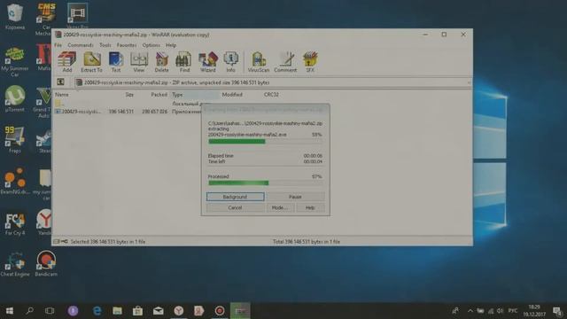Click the SFX toolbar icon
Screen dimensions: 567x319
click(310, 62)
